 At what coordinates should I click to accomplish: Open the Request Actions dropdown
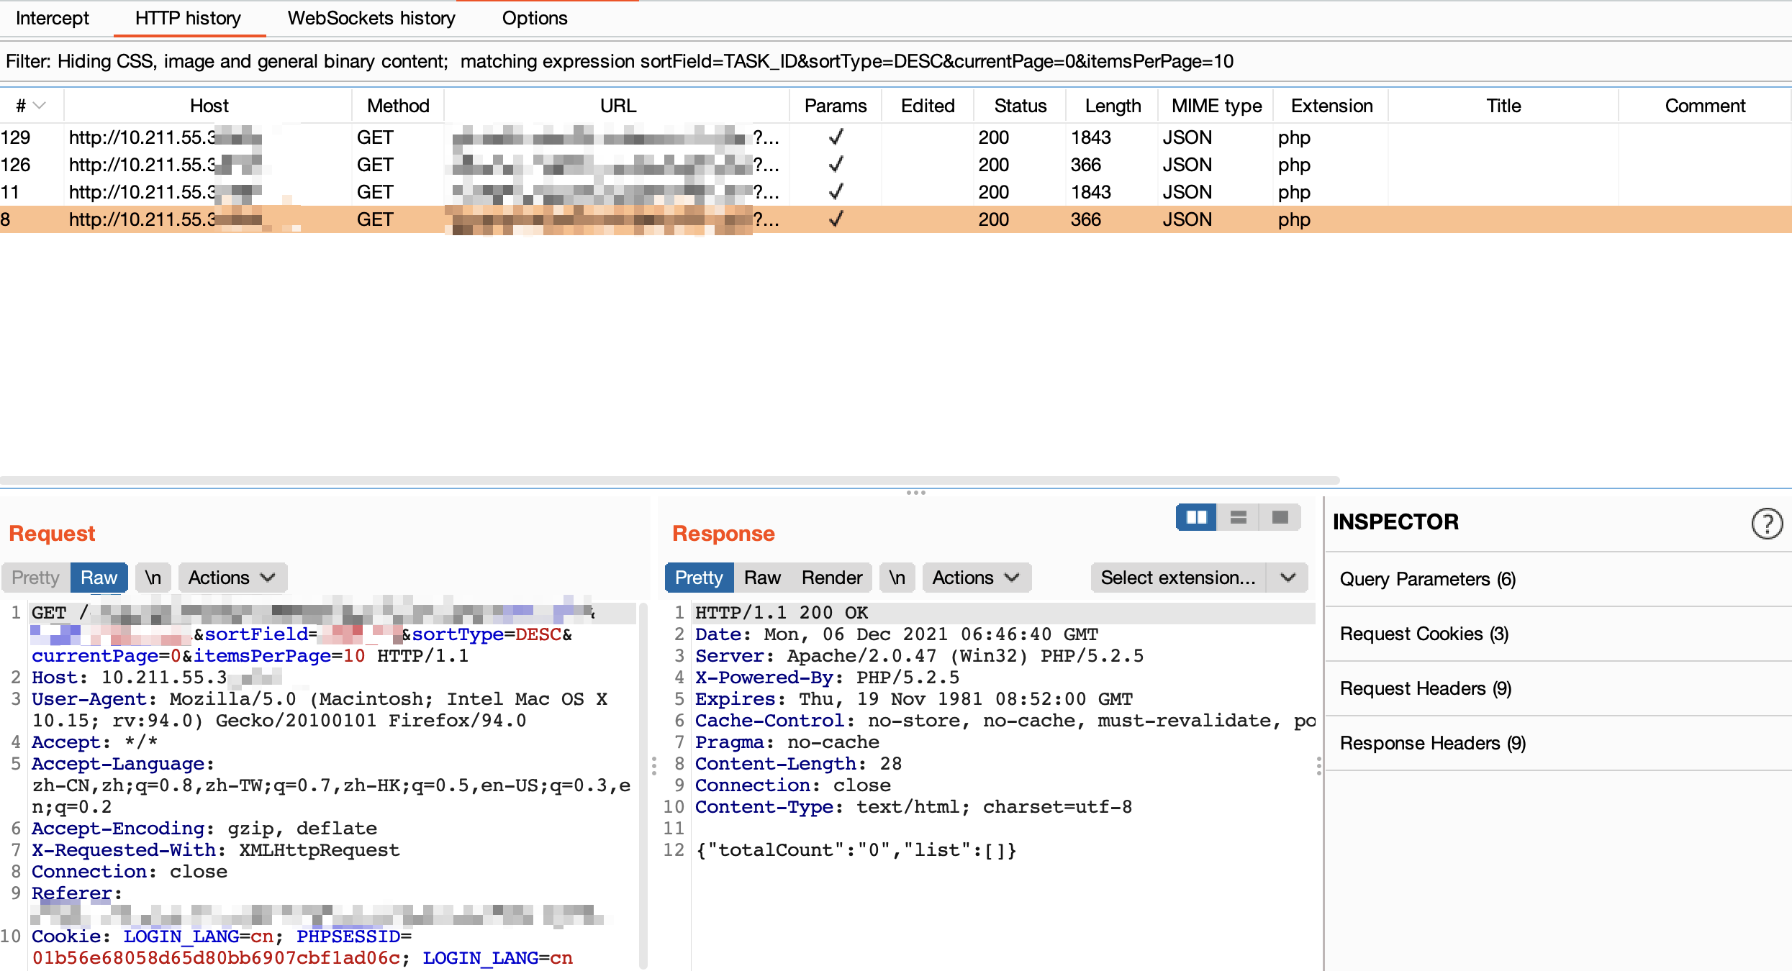(232, 578)
